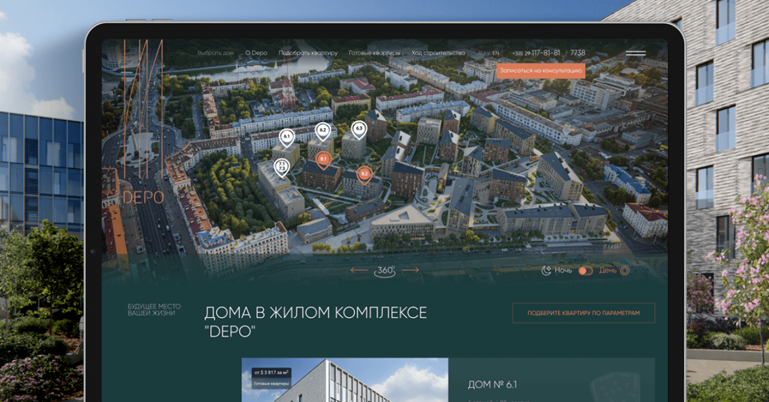Select orange map pin 8.2

[x=364, y=176]
